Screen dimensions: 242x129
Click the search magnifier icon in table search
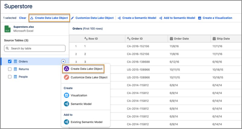pos(8,49)
